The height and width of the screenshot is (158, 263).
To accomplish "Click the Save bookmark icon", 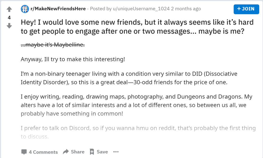I will click(x=92, y=151).
